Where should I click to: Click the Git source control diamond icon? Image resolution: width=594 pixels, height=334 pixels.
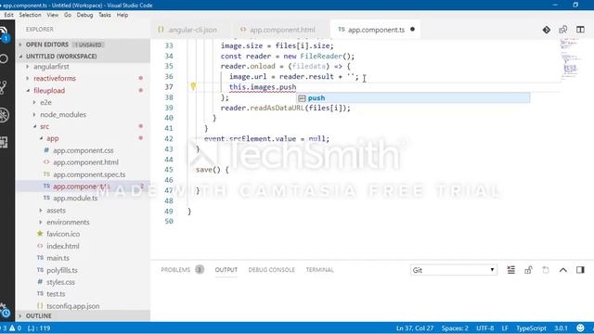[547, 30]
